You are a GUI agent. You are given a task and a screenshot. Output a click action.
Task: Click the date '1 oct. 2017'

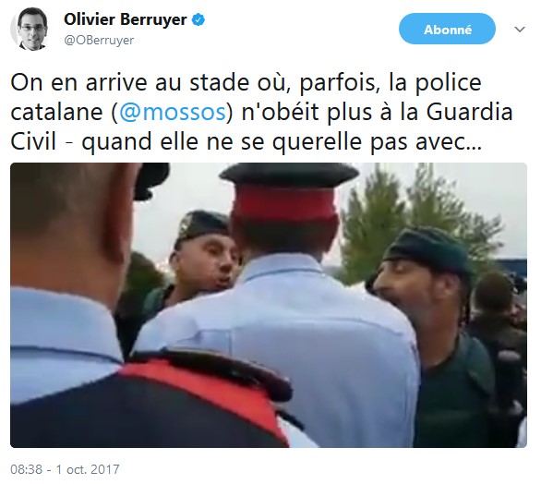click(x=88, y=469)
